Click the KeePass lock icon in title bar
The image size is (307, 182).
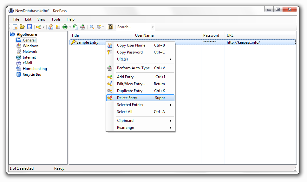pyautogui.click(x=11, y=10)
